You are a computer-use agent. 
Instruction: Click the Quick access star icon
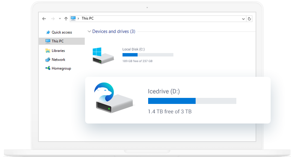point(48,32)
